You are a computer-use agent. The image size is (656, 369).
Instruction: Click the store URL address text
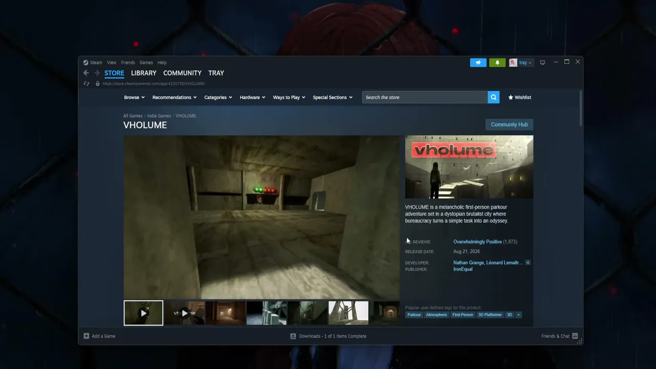tap(154, 84)
